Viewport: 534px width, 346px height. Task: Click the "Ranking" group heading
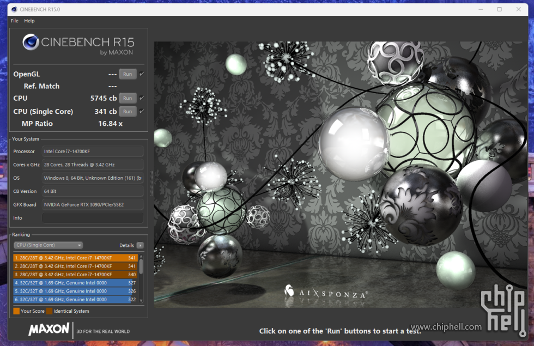tap(21, 235)
